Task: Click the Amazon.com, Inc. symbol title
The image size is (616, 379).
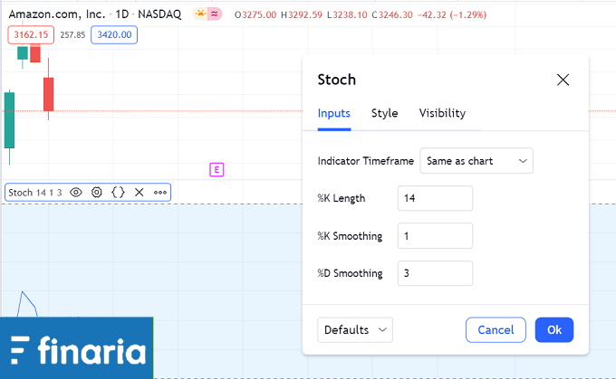Action: (57, 14)
